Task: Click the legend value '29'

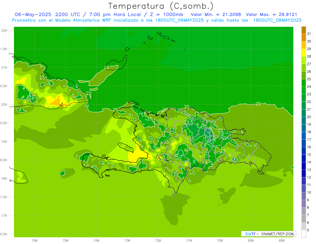Action: point(309,49)
